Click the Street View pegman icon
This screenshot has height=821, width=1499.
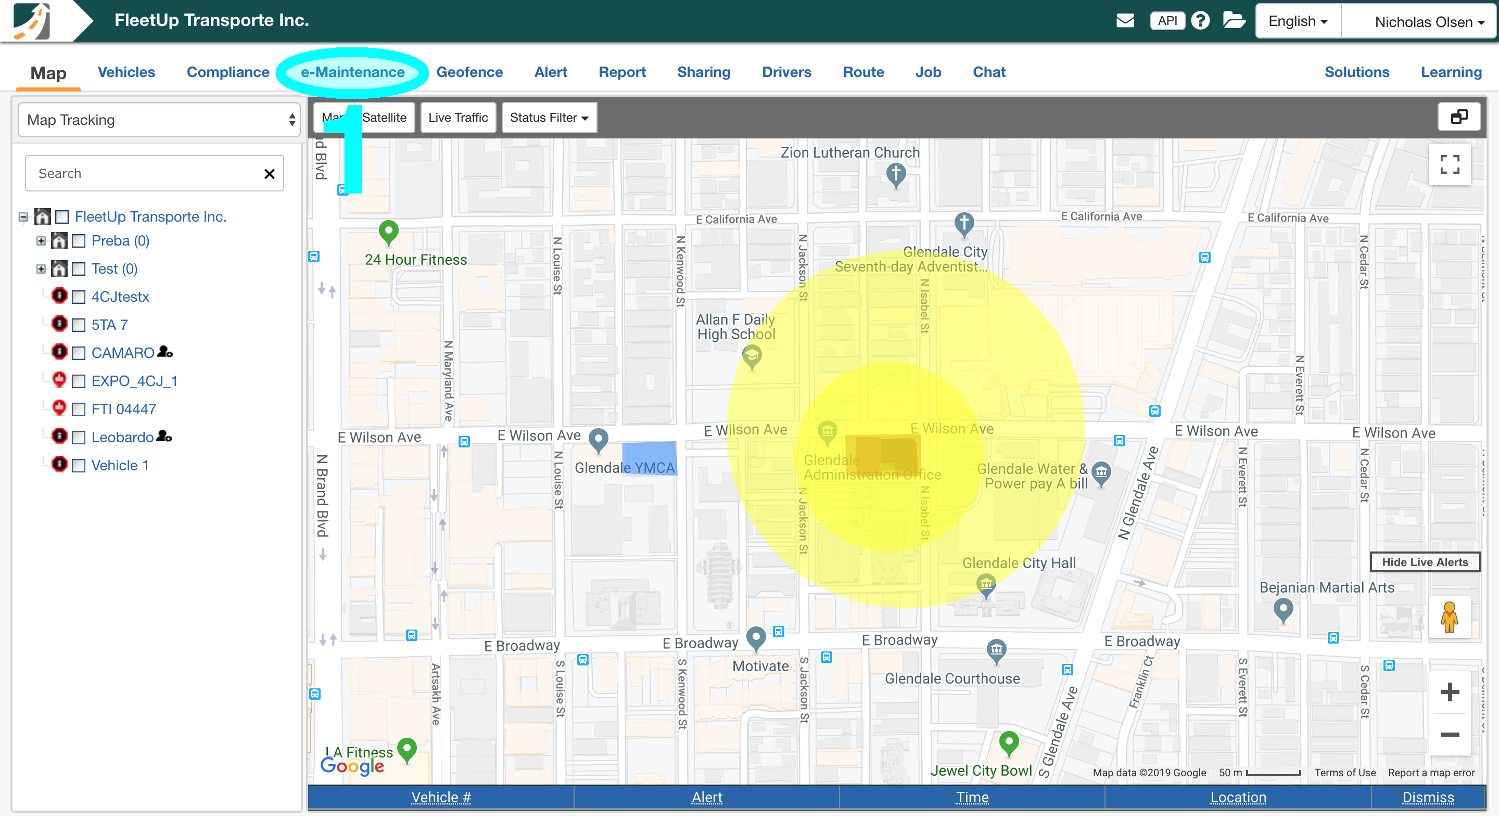1449,618
